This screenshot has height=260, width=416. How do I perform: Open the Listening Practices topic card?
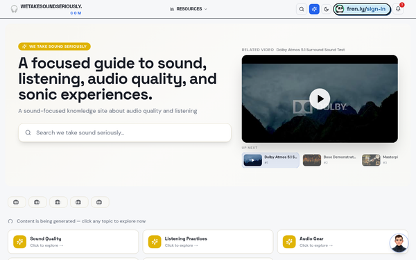pyautogui.click(x=208, y=242)
